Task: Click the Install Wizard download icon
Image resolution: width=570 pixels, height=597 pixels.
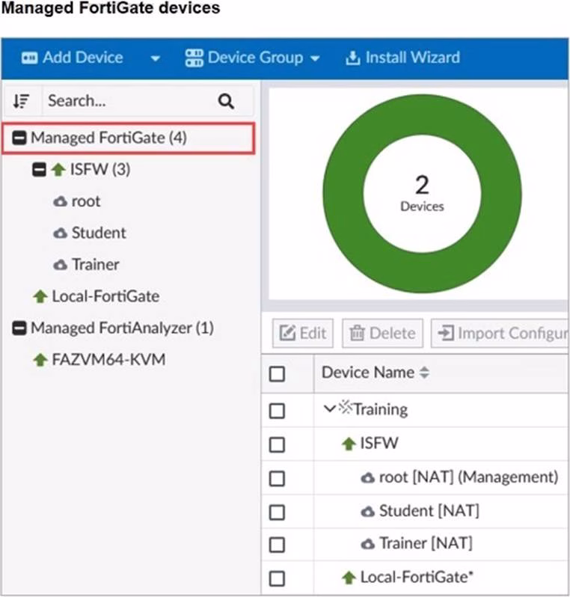Action: tap(352, 58)
